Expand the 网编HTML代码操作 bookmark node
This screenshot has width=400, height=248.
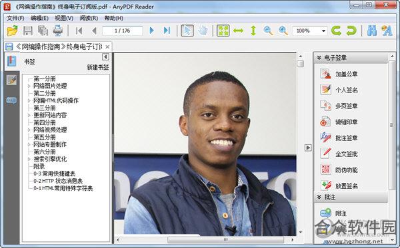[29, 100]
